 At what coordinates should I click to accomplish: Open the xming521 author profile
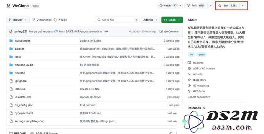click(21, 31)
